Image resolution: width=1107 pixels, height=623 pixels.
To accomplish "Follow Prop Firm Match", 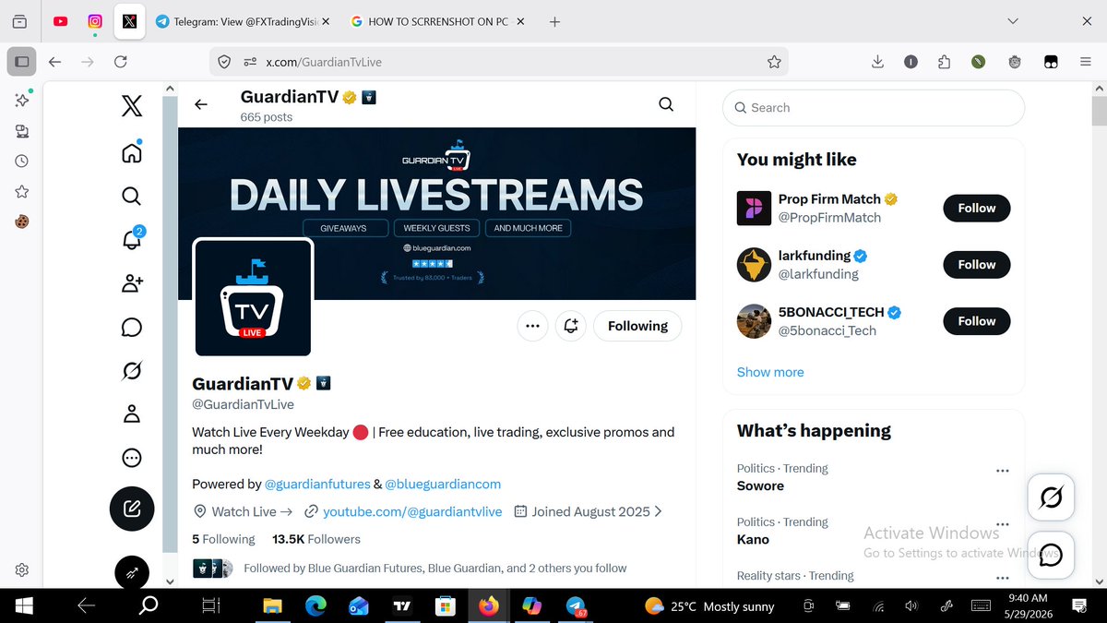I will (x=976, y=208).
